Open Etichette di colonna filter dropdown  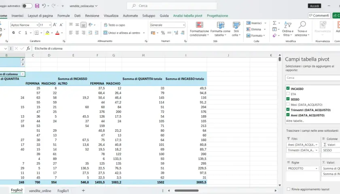click(23, 74)
